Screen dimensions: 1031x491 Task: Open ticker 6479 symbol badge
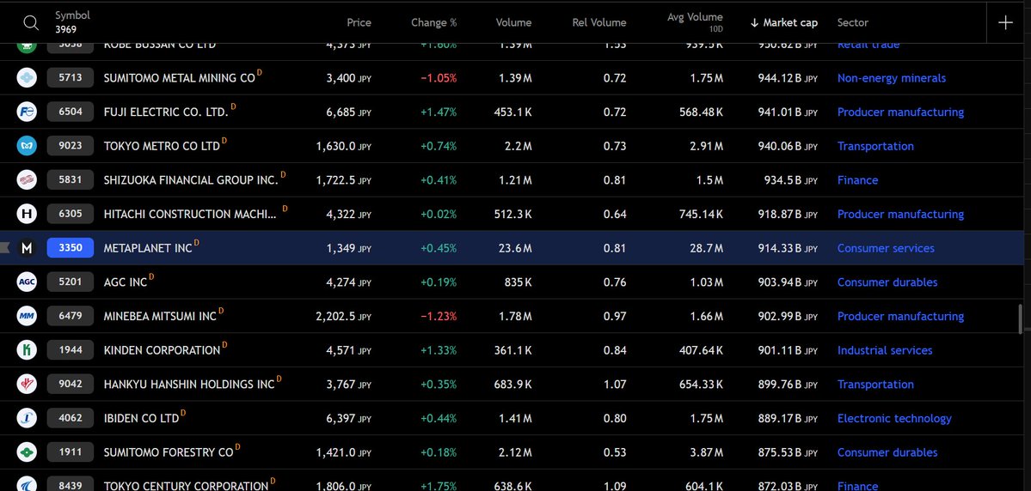coord(71,317)
